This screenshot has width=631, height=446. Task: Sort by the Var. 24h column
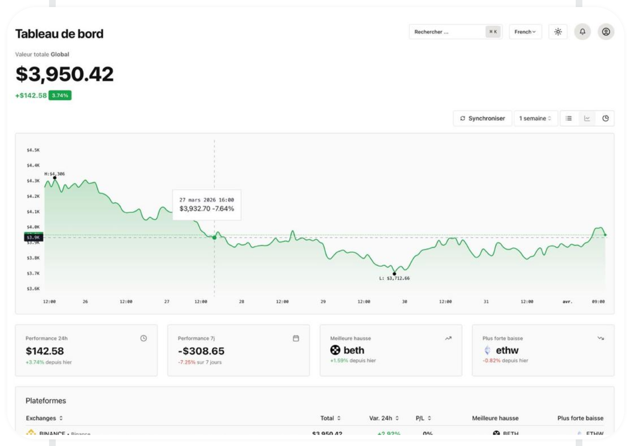click(384, 418)
